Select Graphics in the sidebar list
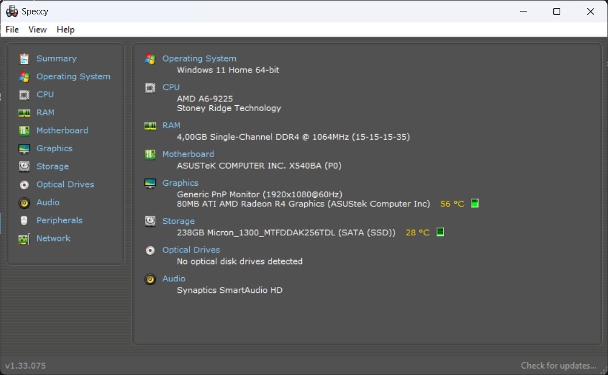 coord(54,148)
